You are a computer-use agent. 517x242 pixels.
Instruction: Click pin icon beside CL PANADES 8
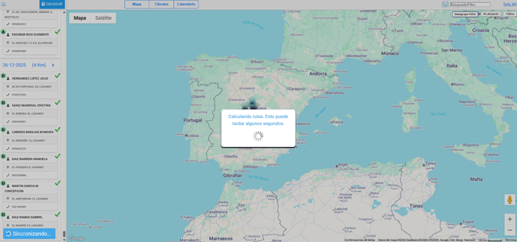8,167
